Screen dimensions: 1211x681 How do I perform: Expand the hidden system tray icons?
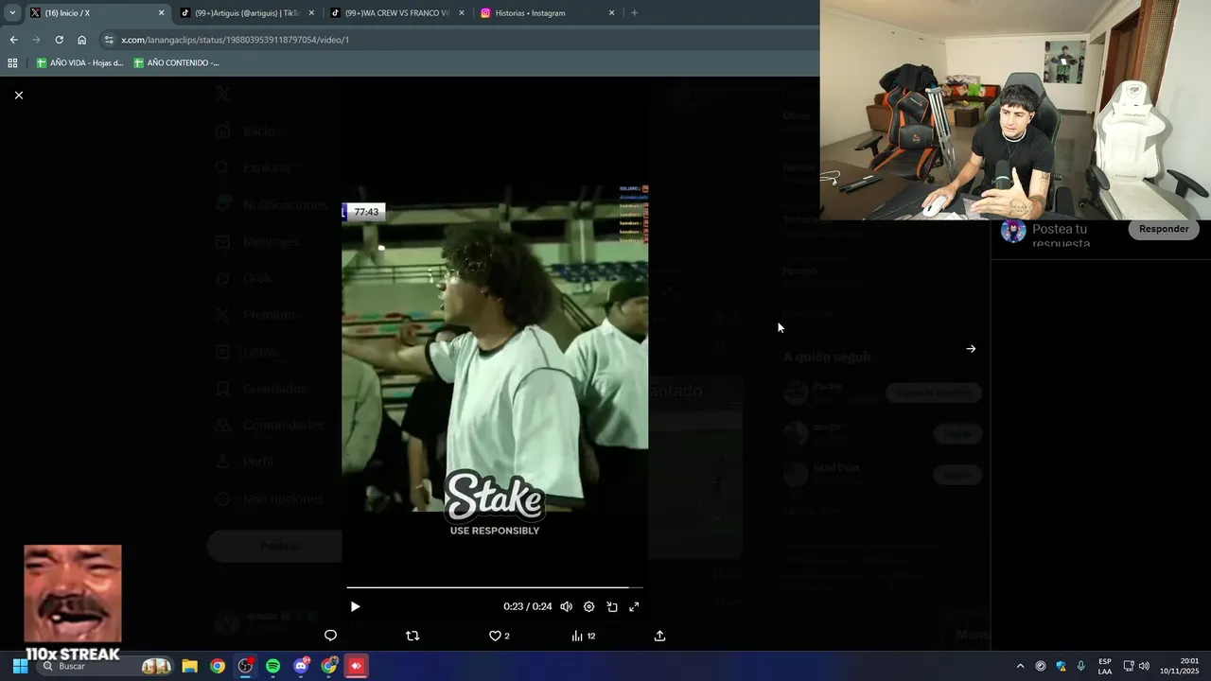coord(1020,666)
